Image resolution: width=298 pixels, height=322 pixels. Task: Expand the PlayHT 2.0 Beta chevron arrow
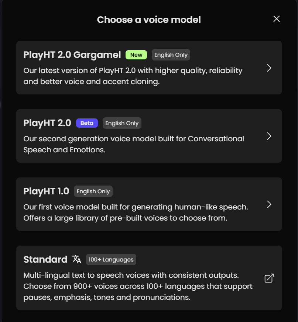269,136
